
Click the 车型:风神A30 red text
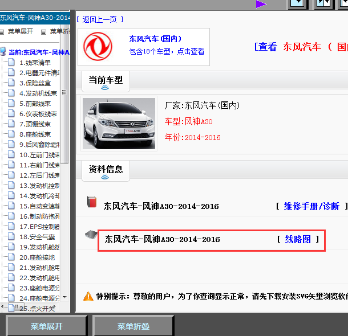coord(188,121)
